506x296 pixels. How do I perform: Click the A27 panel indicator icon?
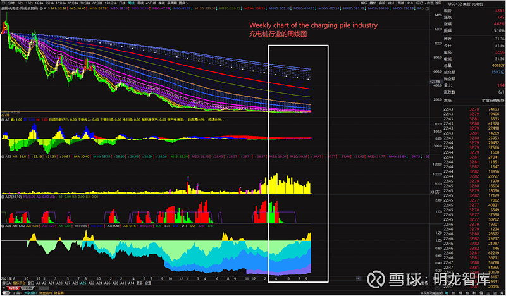[x=3, y=197]
